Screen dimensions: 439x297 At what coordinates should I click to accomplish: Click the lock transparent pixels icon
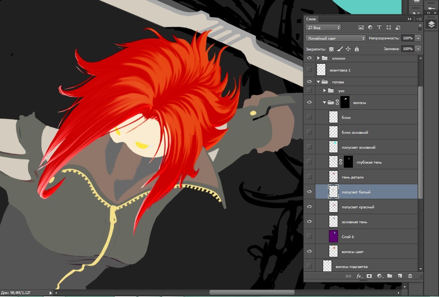click(x=331, y=49)
